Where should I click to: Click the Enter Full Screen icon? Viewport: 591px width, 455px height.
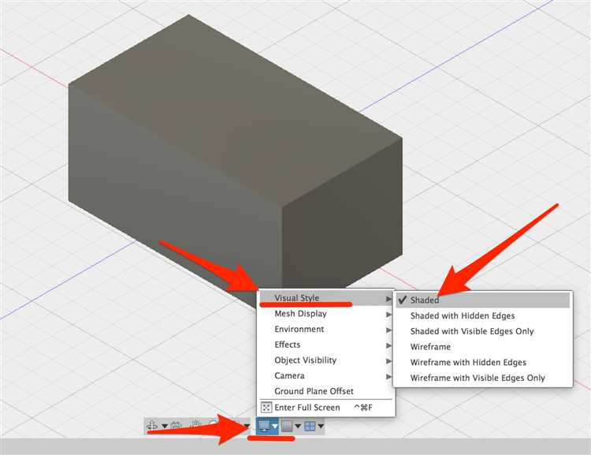pyautogui.click(x=266, y=408)
